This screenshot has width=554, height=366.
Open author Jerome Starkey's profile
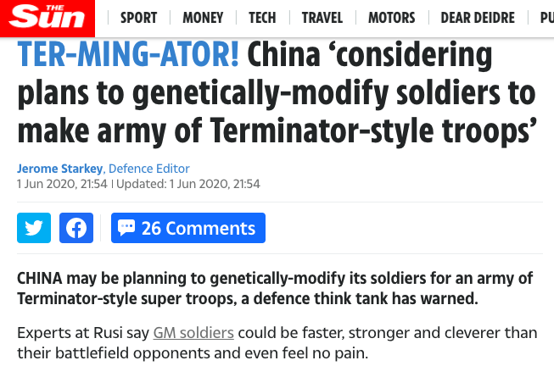coord(59,169)
